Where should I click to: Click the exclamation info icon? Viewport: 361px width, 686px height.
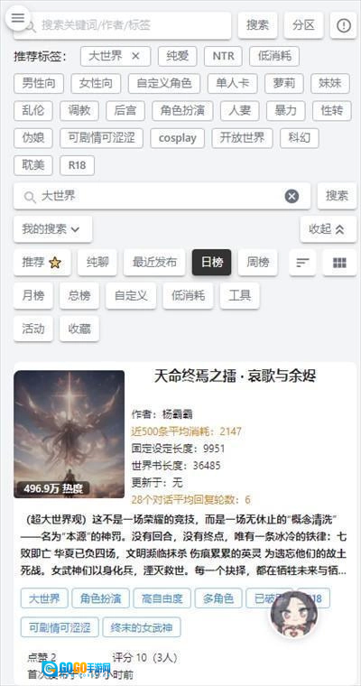[344, 26]
